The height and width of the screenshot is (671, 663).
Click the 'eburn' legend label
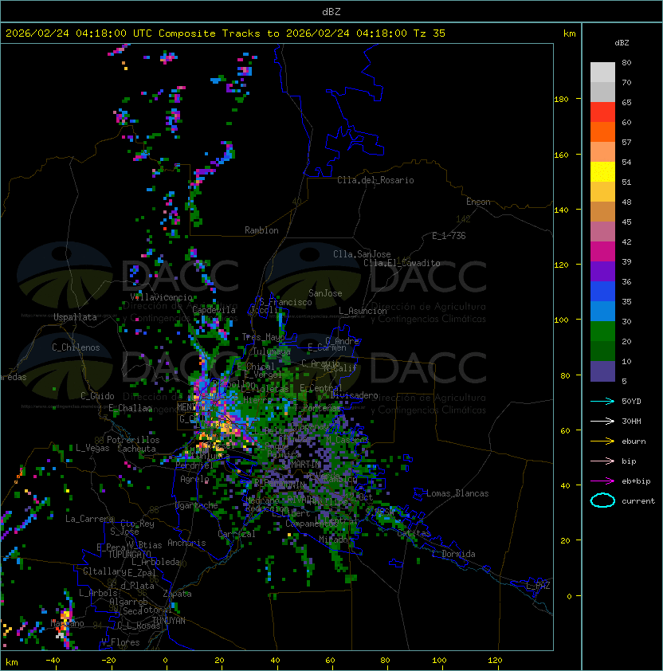[634, 441]
